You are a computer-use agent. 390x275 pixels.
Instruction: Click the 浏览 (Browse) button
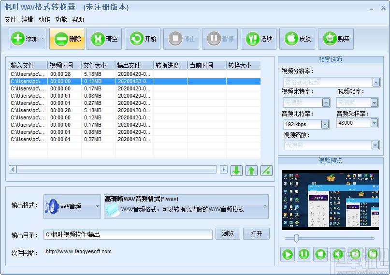[x=228, y=234]
